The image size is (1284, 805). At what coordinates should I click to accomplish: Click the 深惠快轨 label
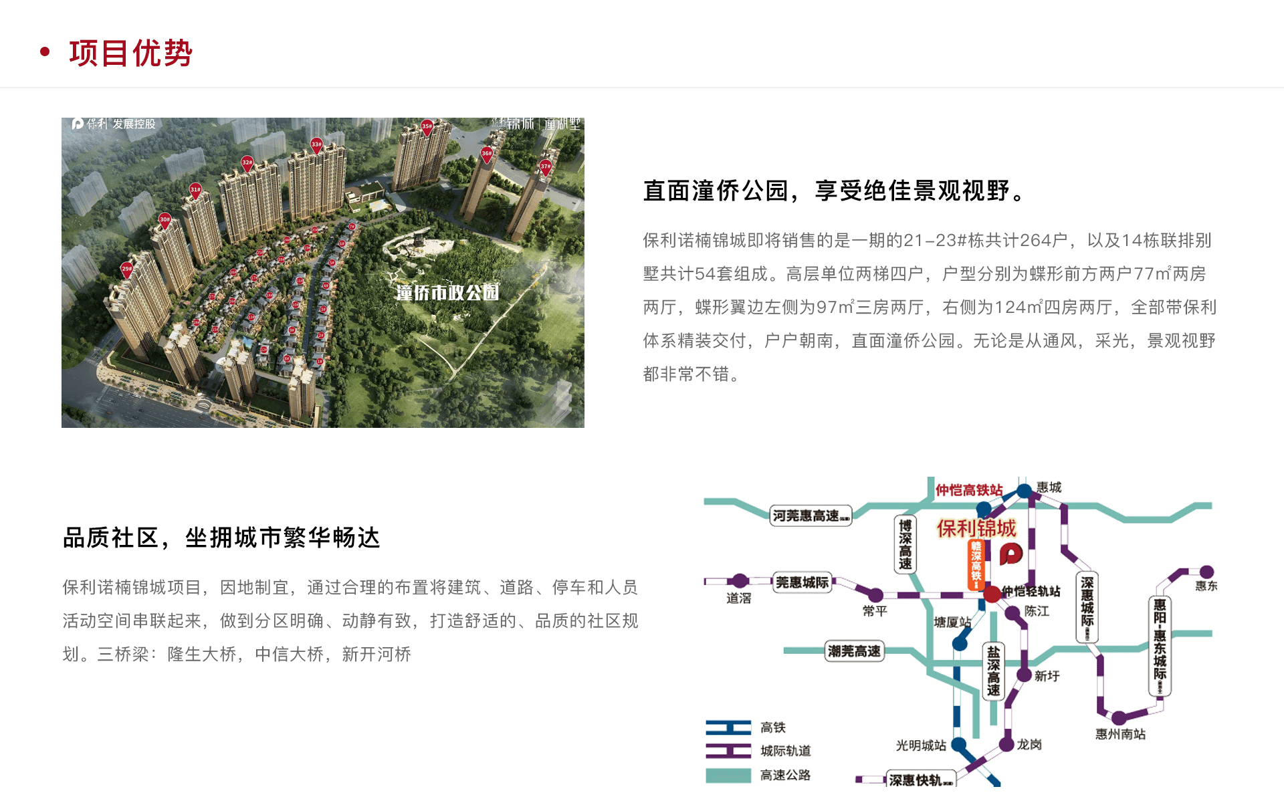click(x=921, y=780)
